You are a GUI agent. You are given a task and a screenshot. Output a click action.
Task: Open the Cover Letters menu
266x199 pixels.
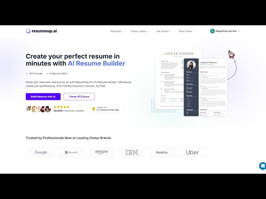[x=140, y=32]
